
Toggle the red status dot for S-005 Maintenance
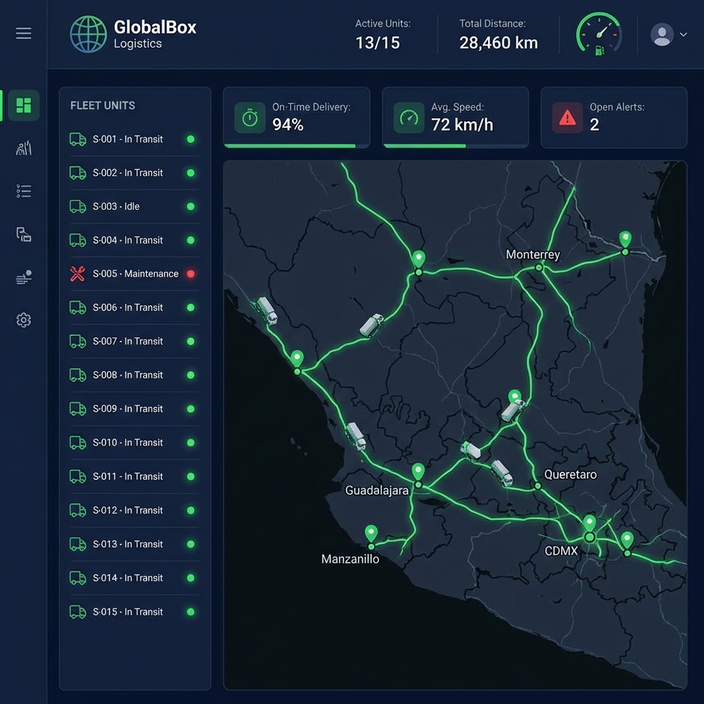(x=190, y=274)
